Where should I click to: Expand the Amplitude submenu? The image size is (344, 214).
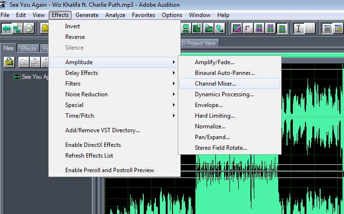click(115, 62)
